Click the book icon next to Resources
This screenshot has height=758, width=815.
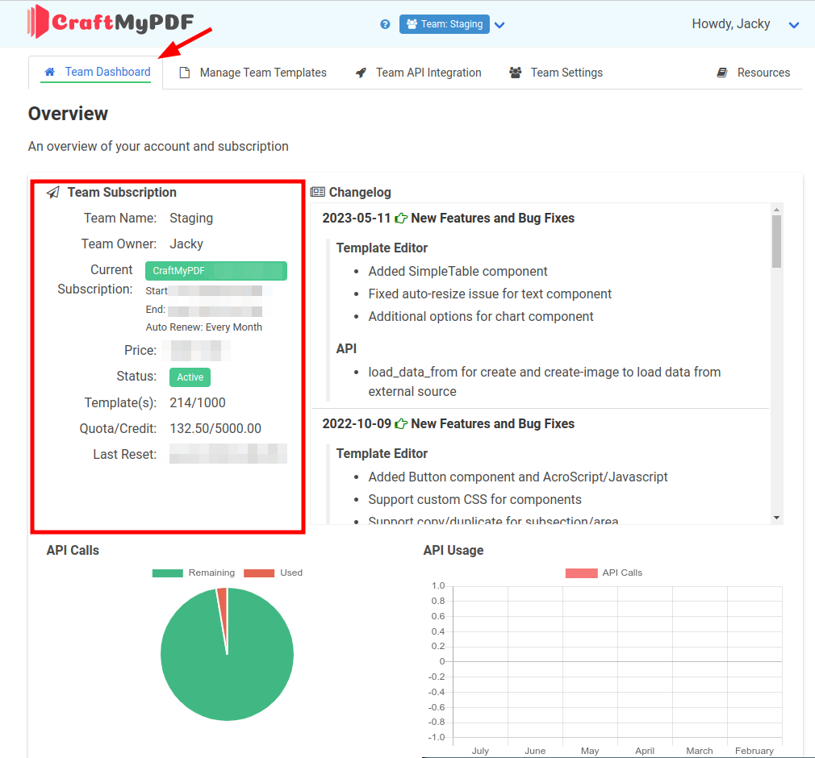tap(721, 73)
